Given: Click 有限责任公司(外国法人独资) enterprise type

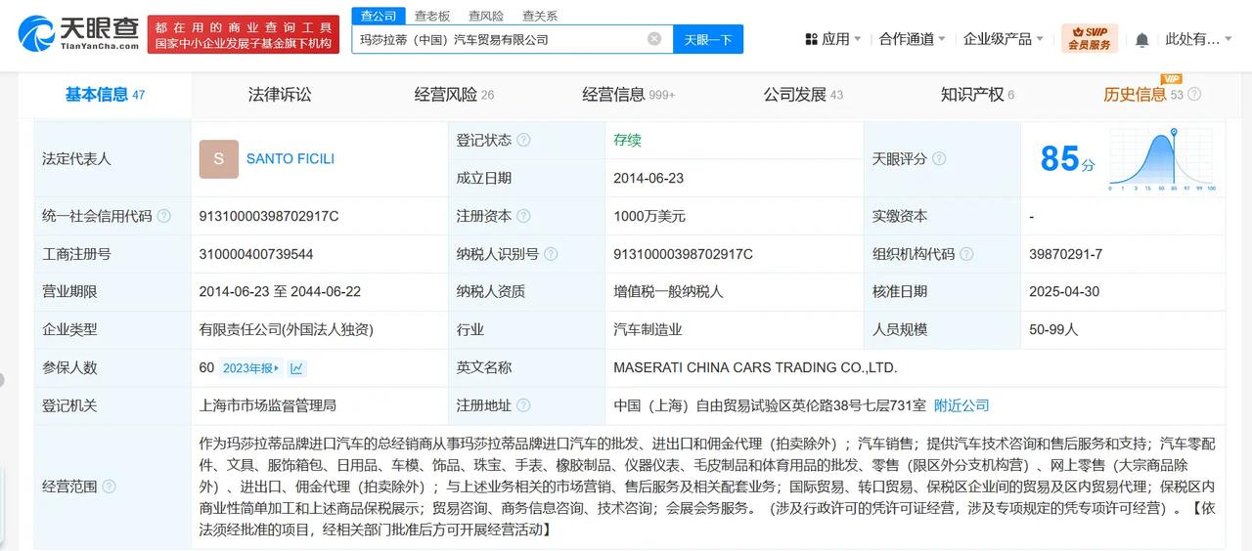Looking at the screenshot, I should tap(286, 330).
